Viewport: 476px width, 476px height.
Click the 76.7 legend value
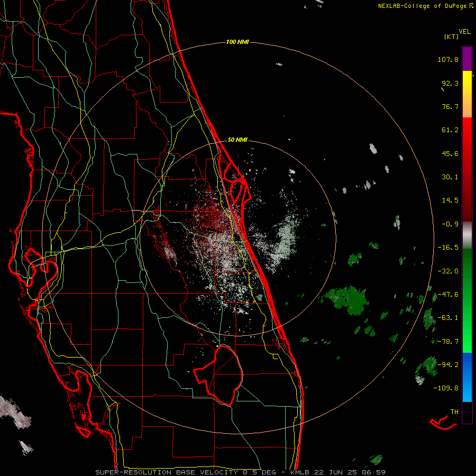[x=450, y=106]
